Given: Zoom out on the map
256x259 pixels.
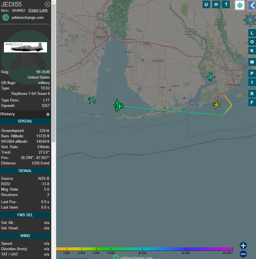Looking at the screenshot, I should [x=243, y=254].
